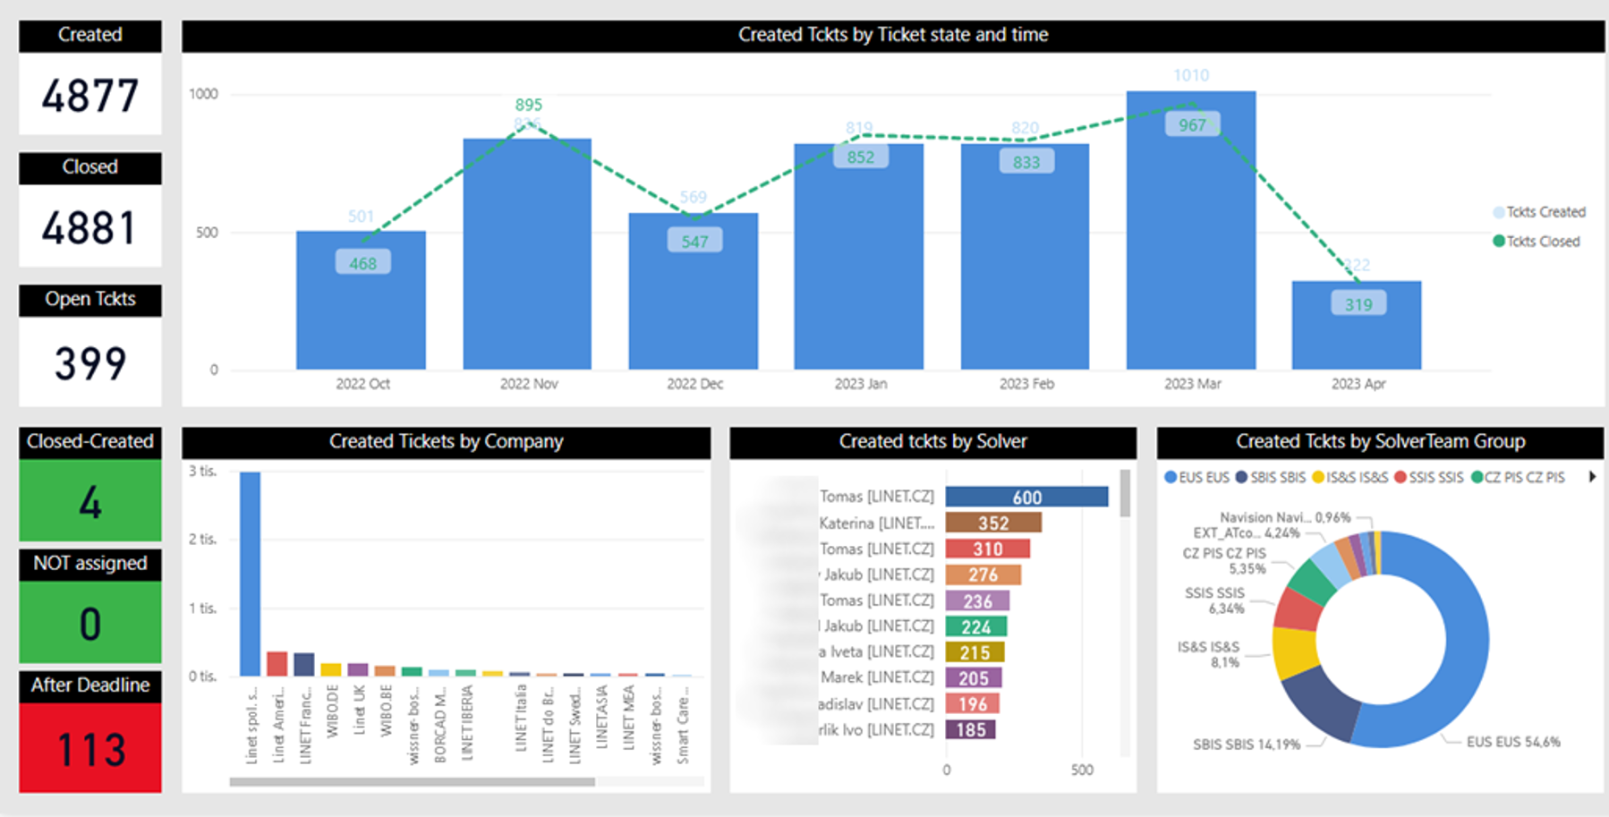Click the Linet spol. s... company bar

251,573
